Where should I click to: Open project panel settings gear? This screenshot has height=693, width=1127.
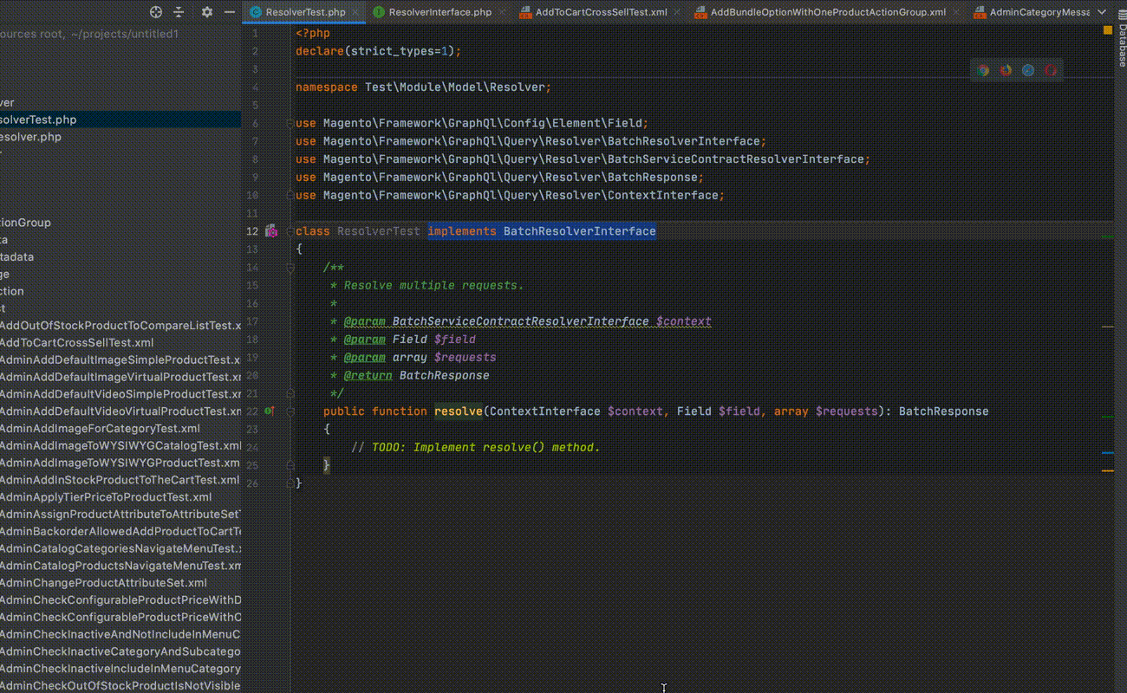click(x=206, y=12)
